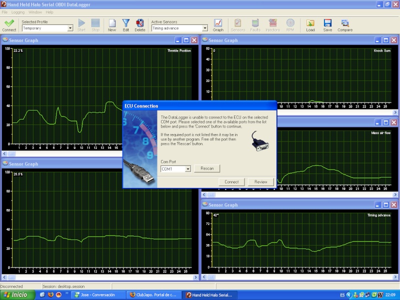This screenshot has width=400, height=300.
Task: Click the Delete profile icon
Action: click(x=140, y=25)
